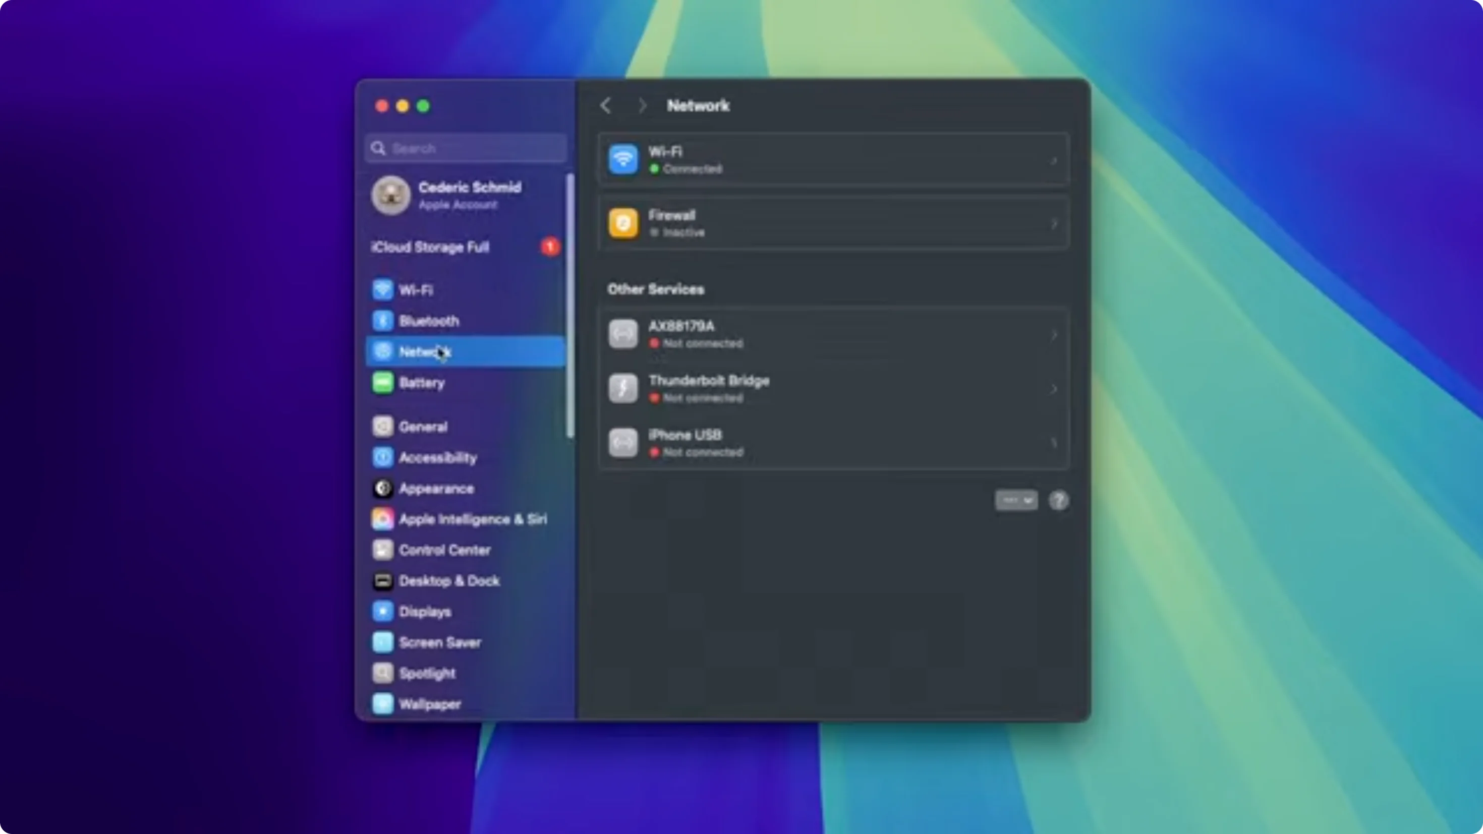Click inside the Search field
1483x834 pixels.
[x=465, y=148]
